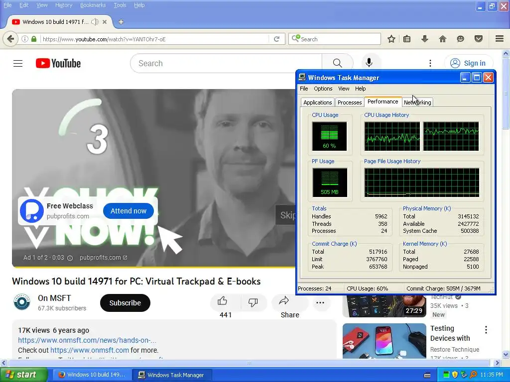Search by voice with microphone icon
The height and width of the screenshot is (382, 510).
pos(369,63)
